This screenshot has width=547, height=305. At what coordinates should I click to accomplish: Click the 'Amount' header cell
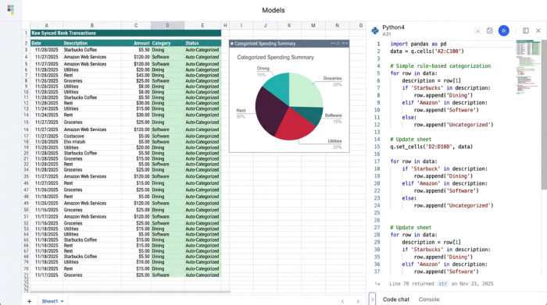tap(136, 43)
